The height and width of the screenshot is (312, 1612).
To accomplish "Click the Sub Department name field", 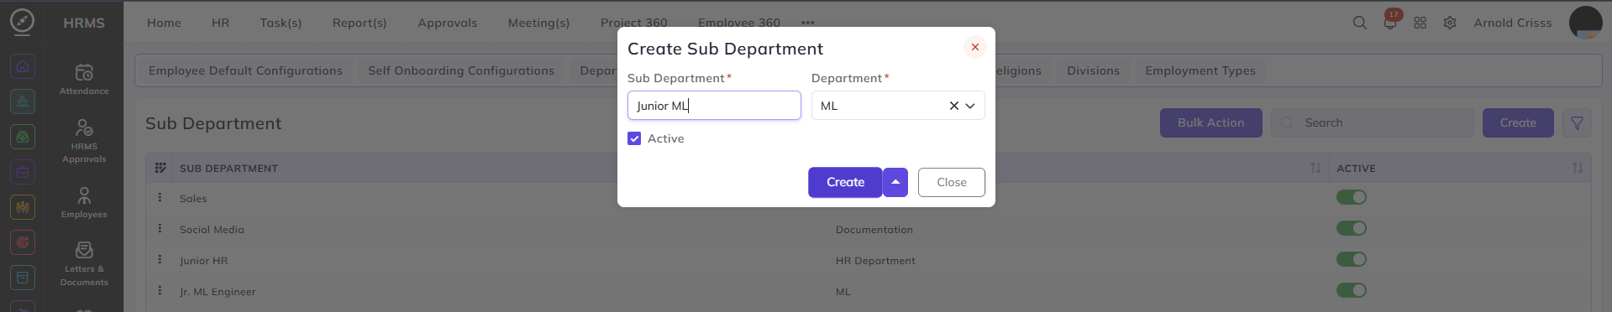I will (x=714, y=106).
